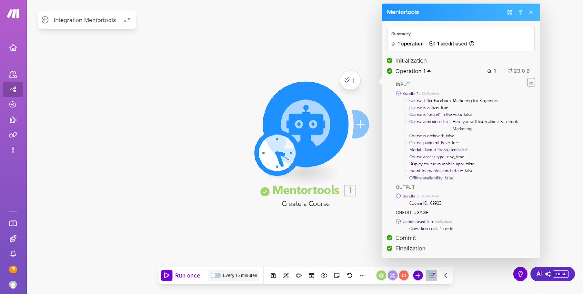Screen dimensions: 583x294
Task: Open the chain-link Connections icon in the sidebar
Action: (13, 135)
